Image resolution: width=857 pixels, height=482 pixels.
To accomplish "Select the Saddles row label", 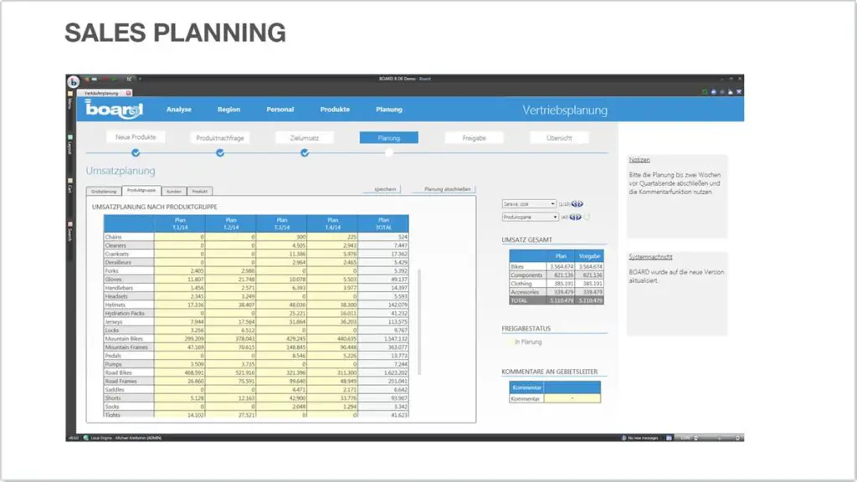I will (x=129, y=390).
